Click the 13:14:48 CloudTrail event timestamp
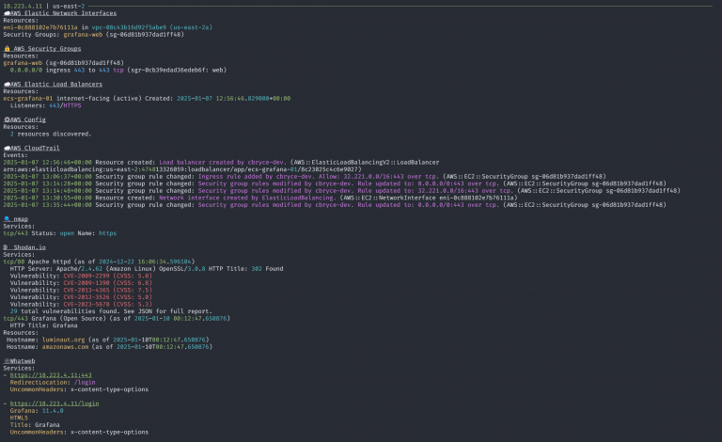The width and height of the screenshot is (722, 442). (x=47, y=191)
